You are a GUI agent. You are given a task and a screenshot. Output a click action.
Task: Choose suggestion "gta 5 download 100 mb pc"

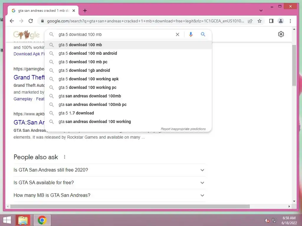[x=128, y=62]
